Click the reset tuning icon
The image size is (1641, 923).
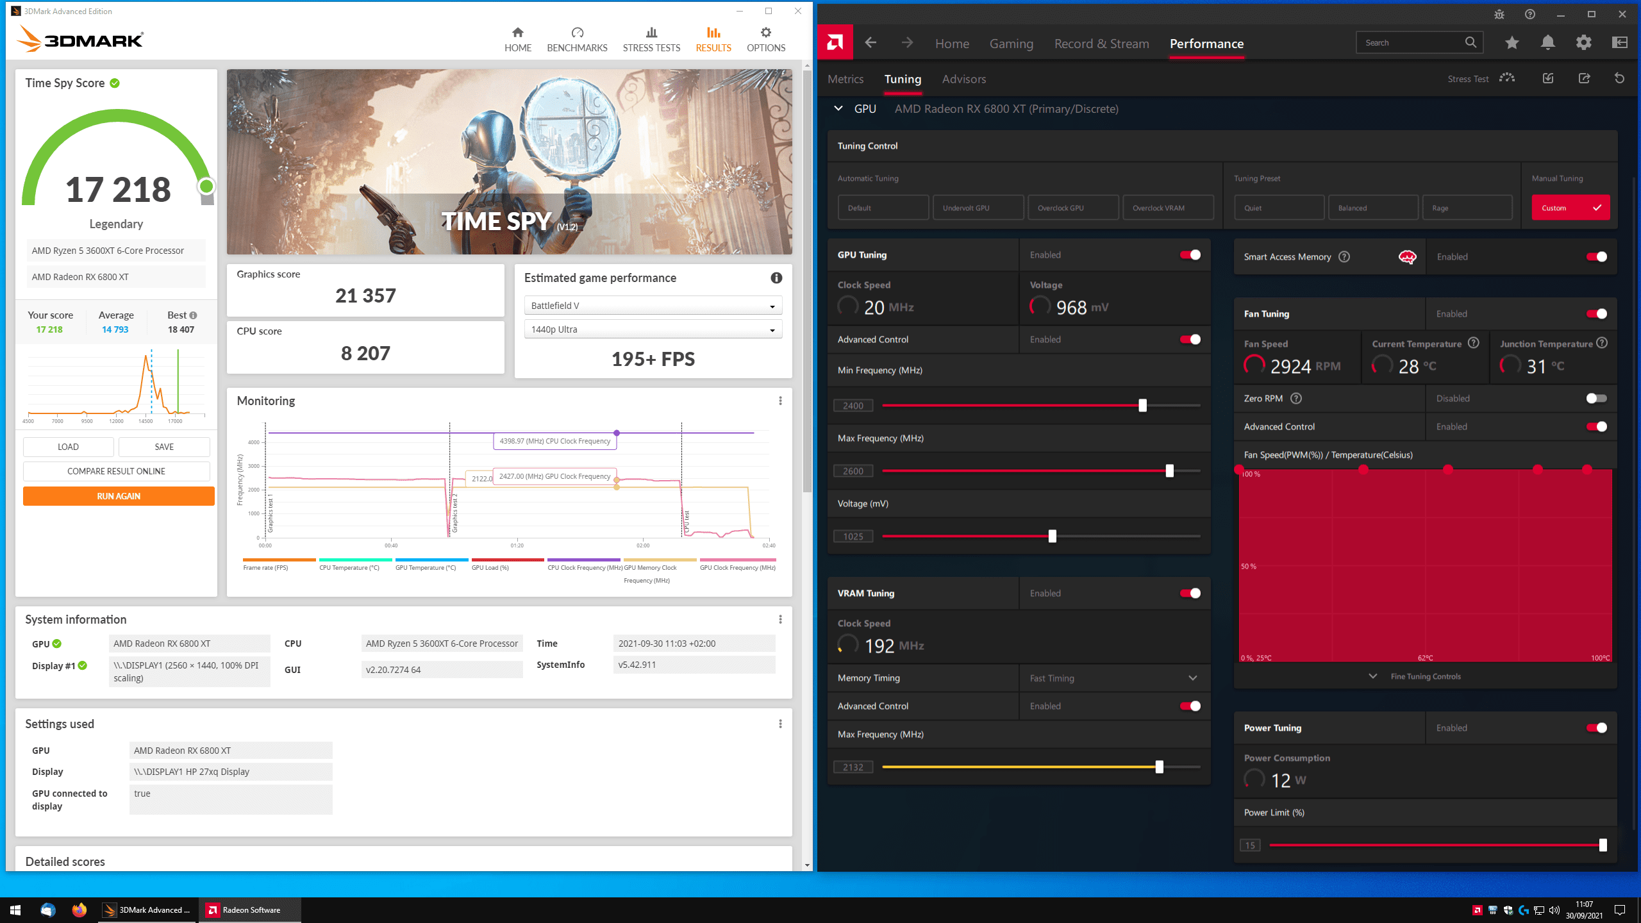pos(1619,78)
